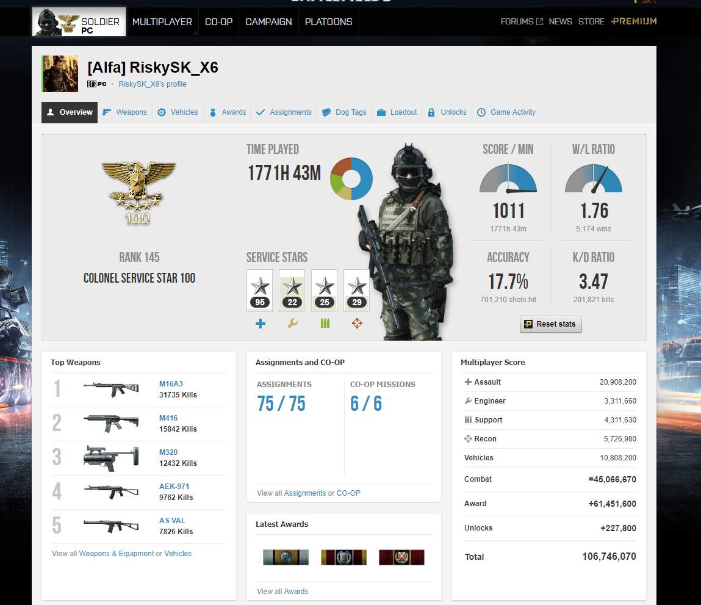Click the Assault service star 95 badge
The height and width of the screenshot is (605, 701).
(x=260, y=290)
